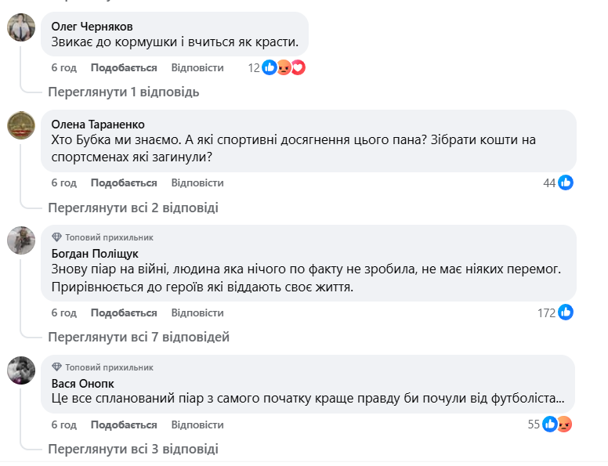The image size is (608, 466).
Task: Click Олена Тараненко's profile avatar
Action: tap(20, 125)
